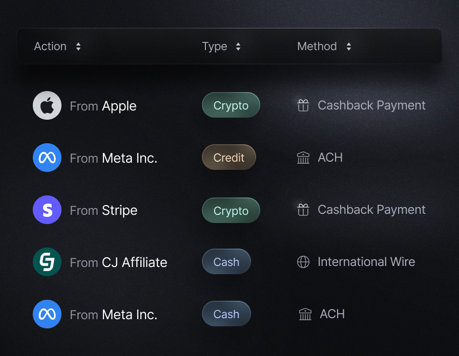Click the Credit type badge

click(x=229, y=158)
